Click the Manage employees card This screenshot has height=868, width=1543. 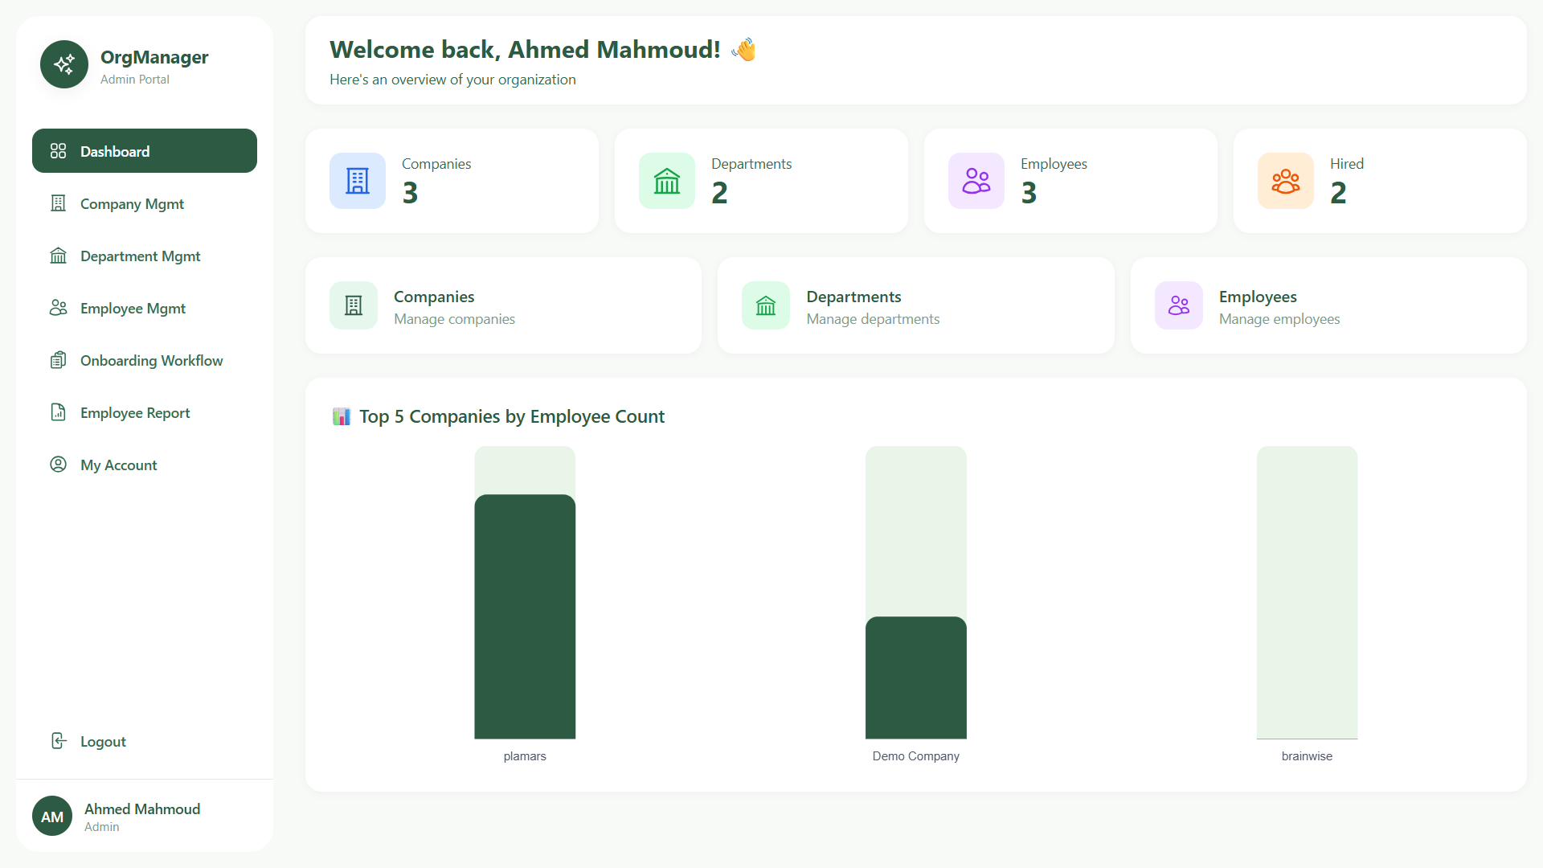[x=1328, y=305]
